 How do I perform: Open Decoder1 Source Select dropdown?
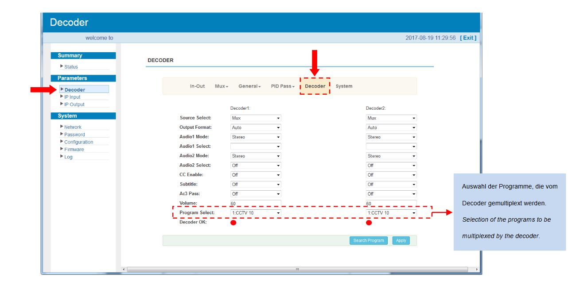tap(256, 118)
